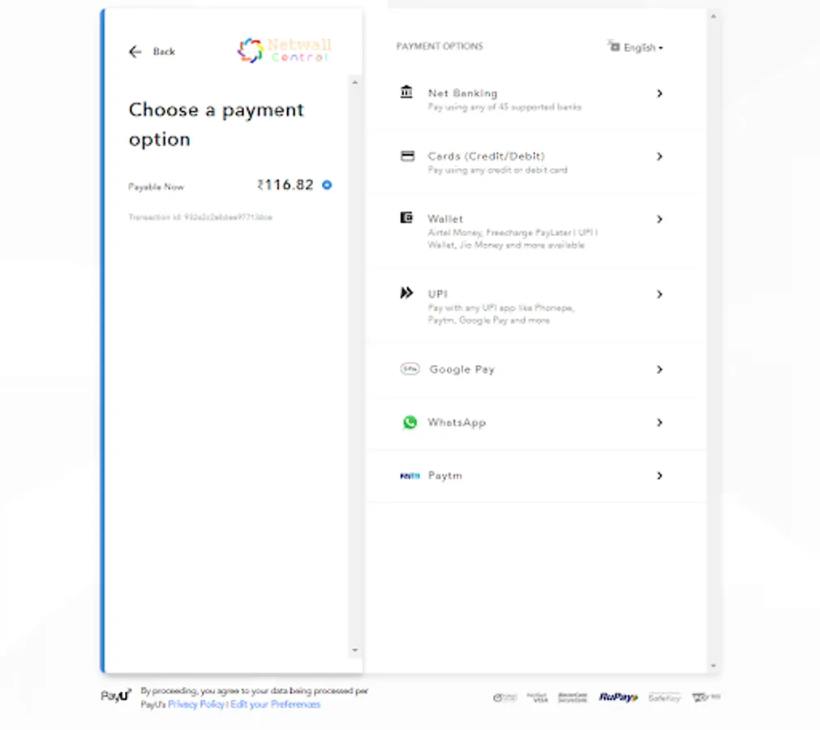Click 'Pay using any of 45 supported banks' text
The width and height of the screenshot is (820, 730).
[x=504, y=107]
